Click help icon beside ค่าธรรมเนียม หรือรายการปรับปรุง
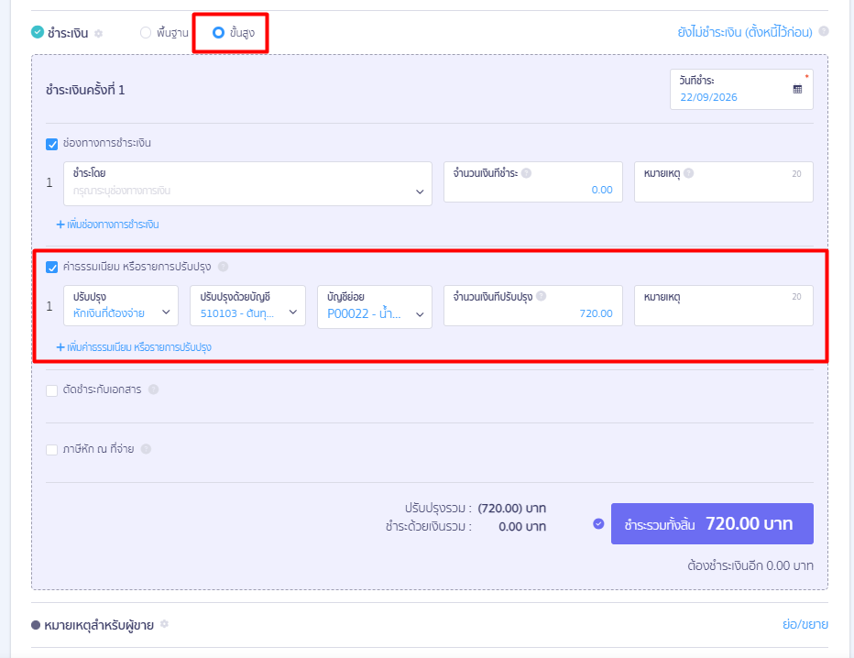Screen dimensions: 854x658 coord(223,267)
